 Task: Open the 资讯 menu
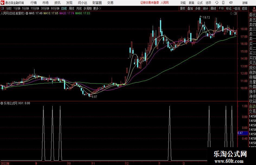tap(57, 3)
